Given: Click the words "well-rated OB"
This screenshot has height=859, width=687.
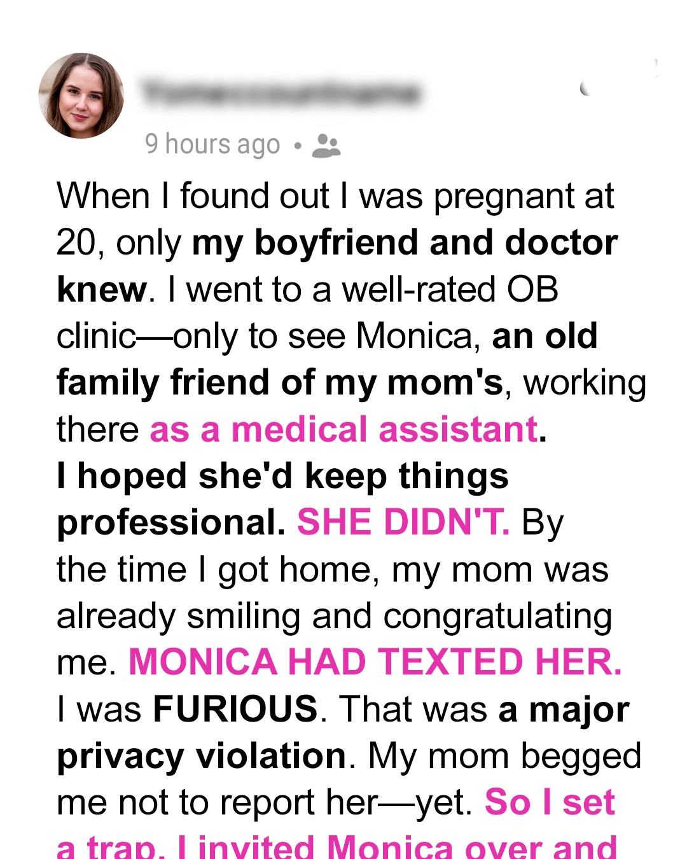Looking at the screenshot, I should (x=450, y=290).
